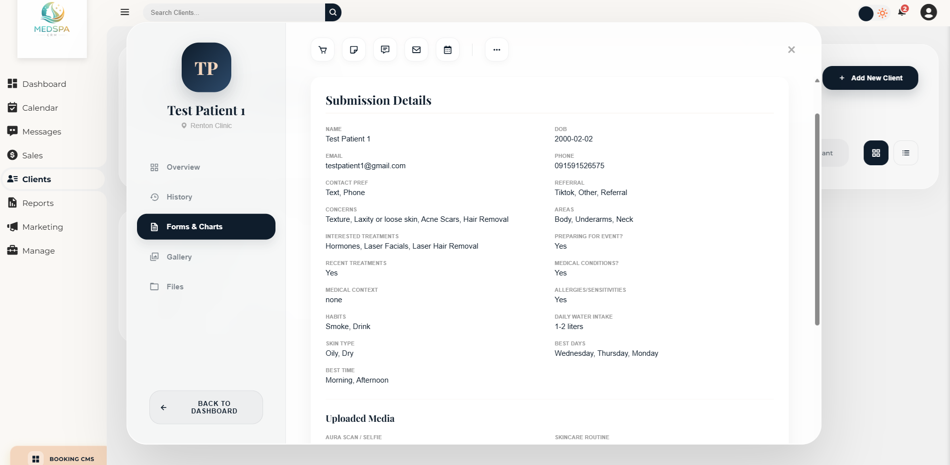The height and width of the screenshot is (465, 950).
Task: Open the shopping cart for Test Patient 1
Action: coord(322,49)
